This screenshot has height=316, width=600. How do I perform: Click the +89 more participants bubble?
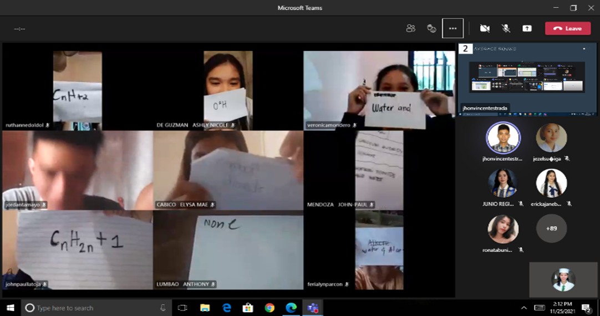(x=551, y=228)
